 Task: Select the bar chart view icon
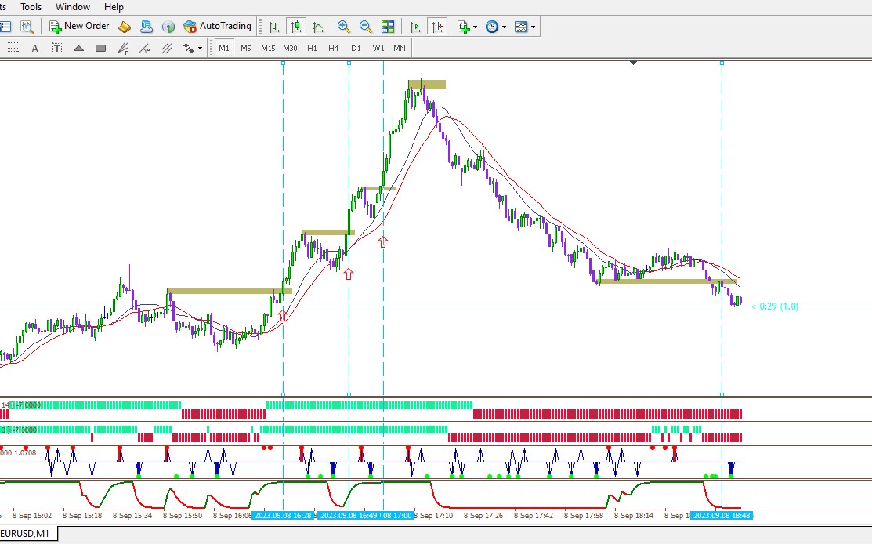point(274,26)
